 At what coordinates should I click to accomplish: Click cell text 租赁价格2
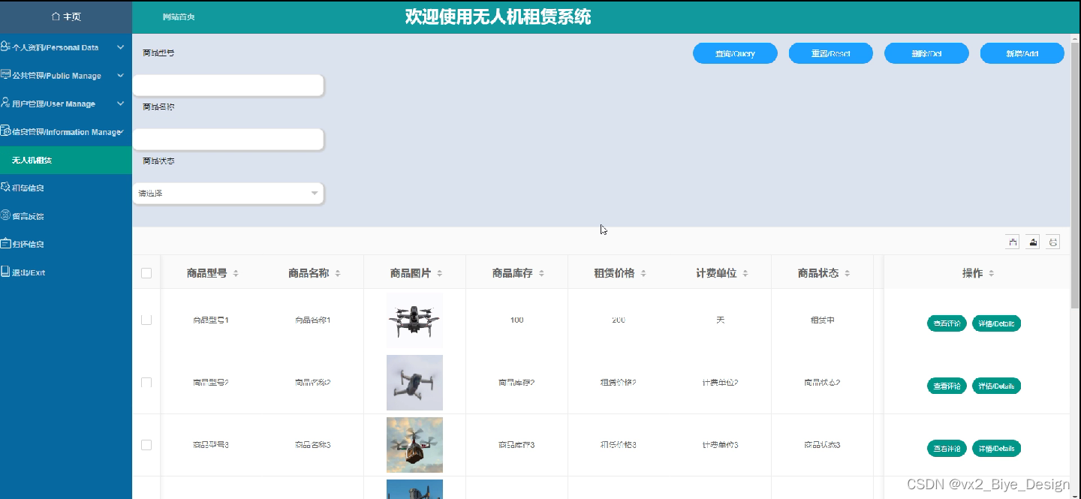(619, 383)
